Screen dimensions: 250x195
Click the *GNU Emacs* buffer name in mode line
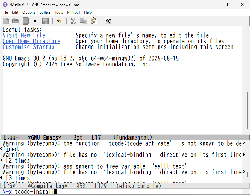point(44,137)
